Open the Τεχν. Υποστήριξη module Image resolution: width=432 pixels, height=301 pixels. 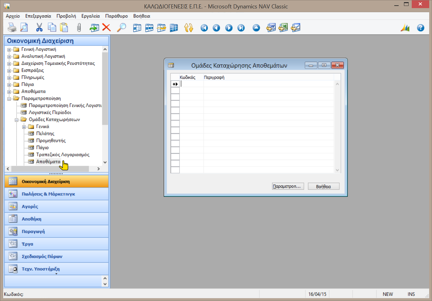(56, 269)
